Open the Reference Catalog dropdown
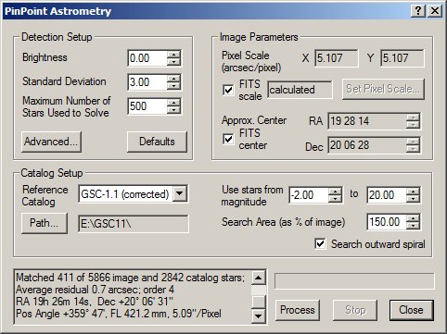This screenshot has width=447, height=334. click(x=180, y=194)
